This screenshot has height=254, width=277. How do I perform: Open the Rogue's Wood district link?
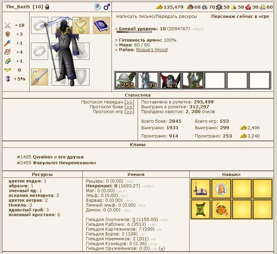(152, 50)
